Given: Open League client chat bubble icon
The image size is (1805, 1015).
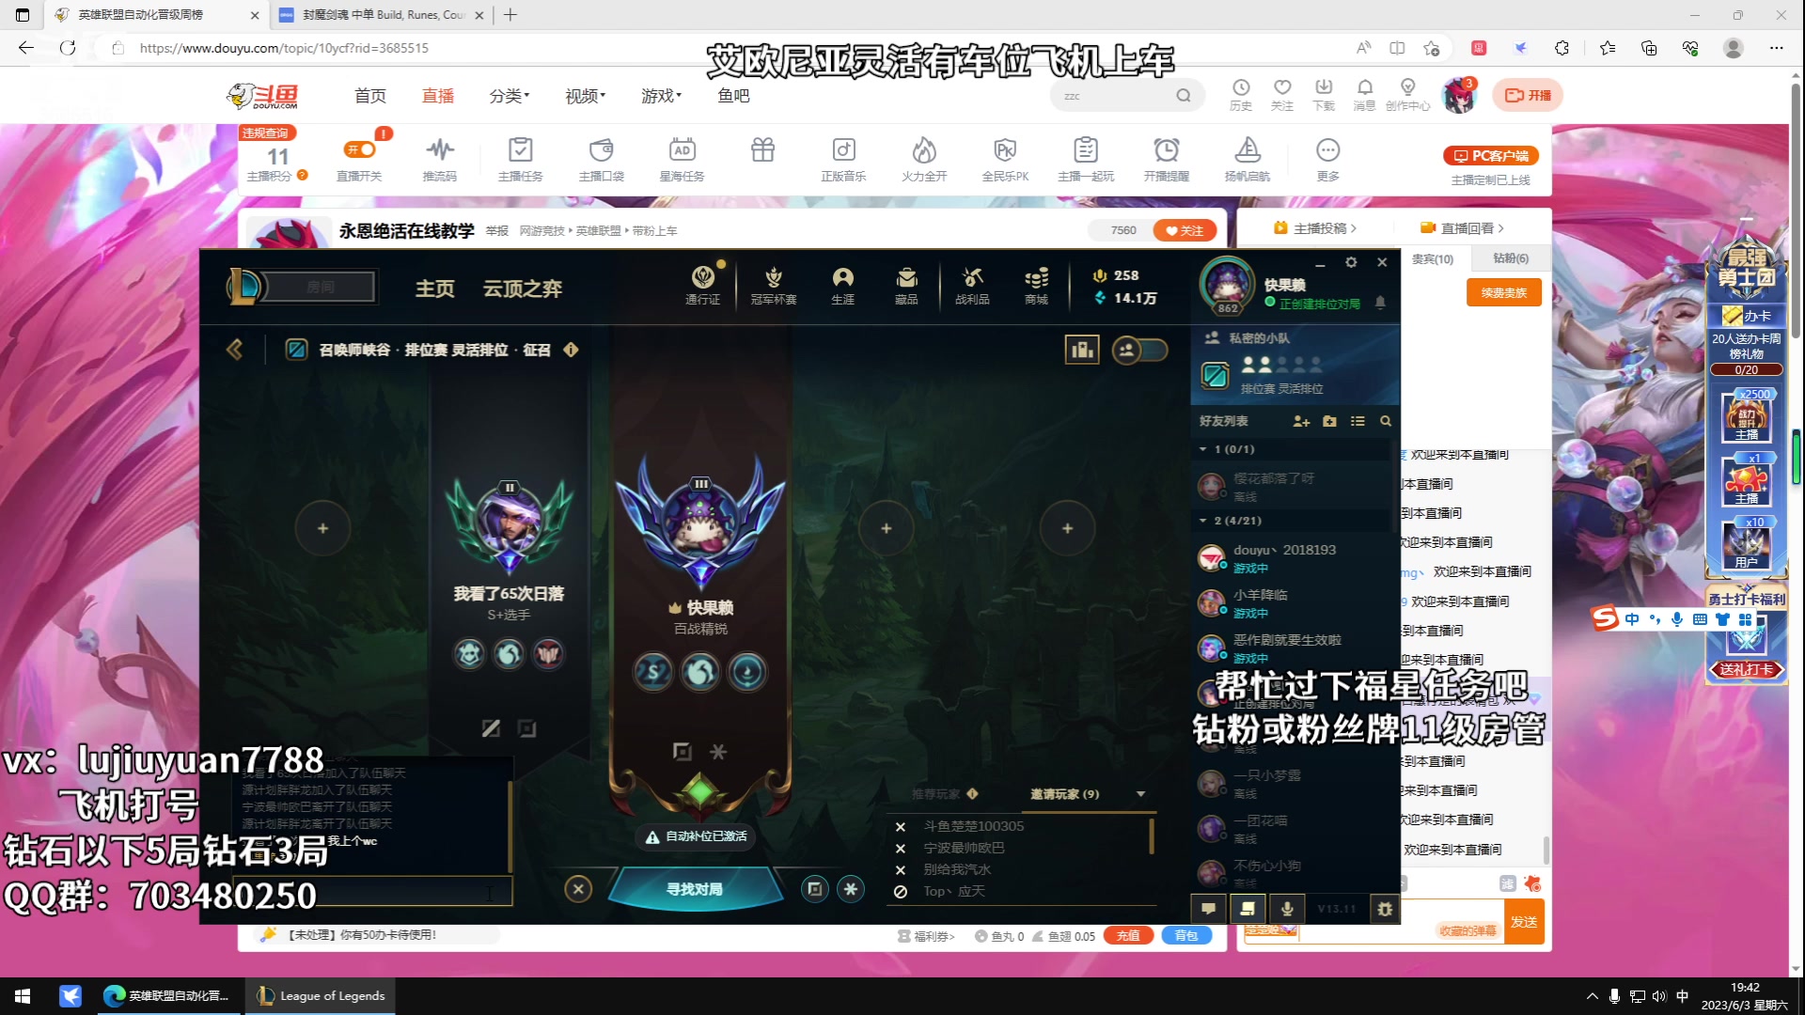Looking at the screenshot, I should (x=1208, y=909).
